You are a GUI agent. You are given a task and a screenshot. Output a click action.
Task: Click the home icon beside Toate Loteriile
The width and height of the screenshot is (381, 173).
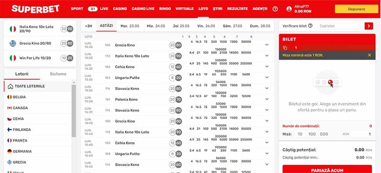tap(10, 86)
